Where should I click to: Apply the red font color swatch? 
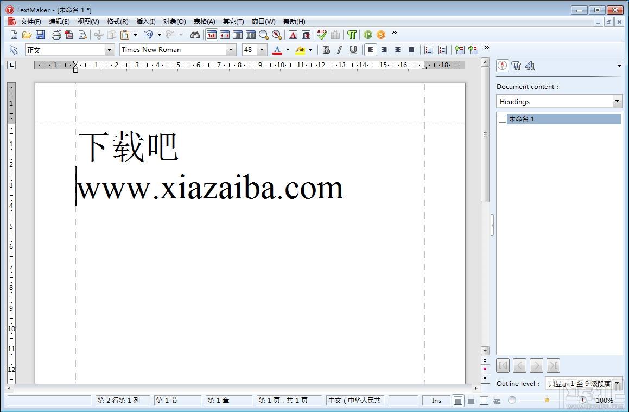[x=277, y=50]
